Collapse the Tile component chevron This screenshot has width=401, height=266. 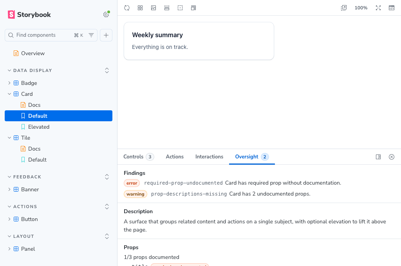(x=9, y=138)
